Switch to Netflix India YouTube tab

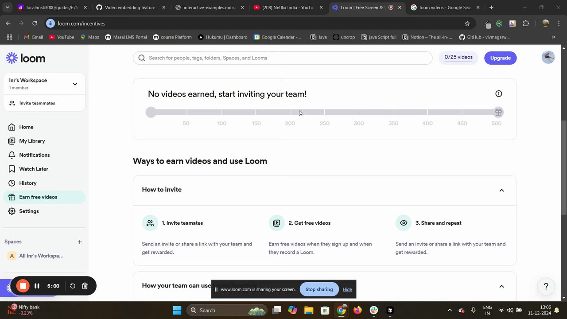[x=288, y=8]
